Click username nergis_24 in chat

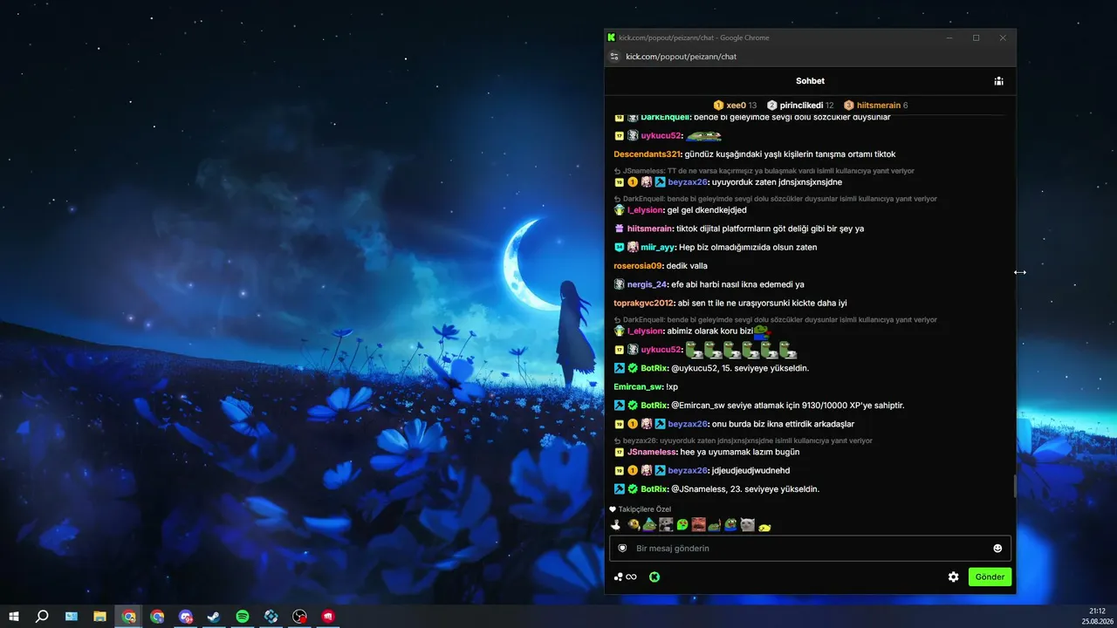point(647,284)
